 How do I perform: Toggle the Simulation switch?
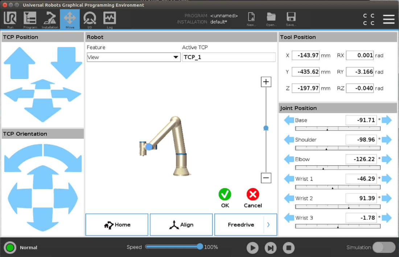click(384, 247)
